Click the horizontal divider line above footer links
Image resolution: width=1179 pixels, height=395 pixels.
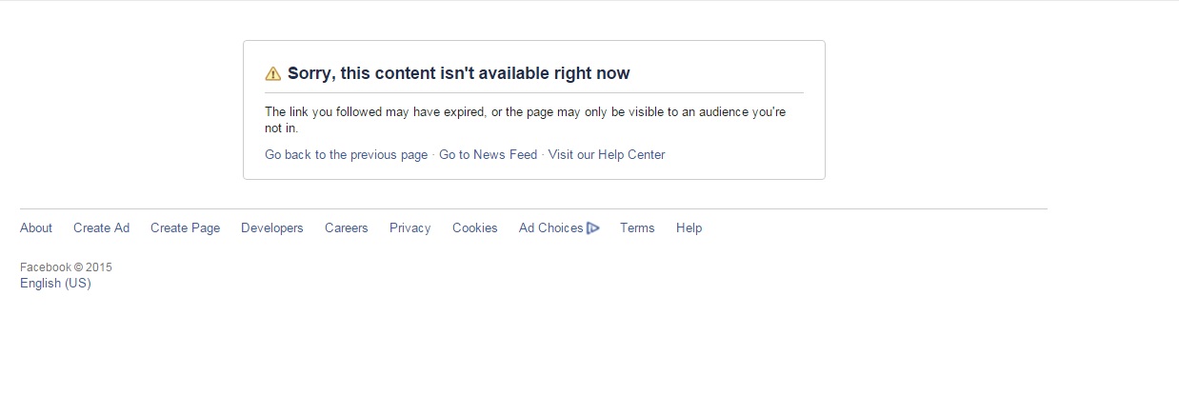point(533,208)
